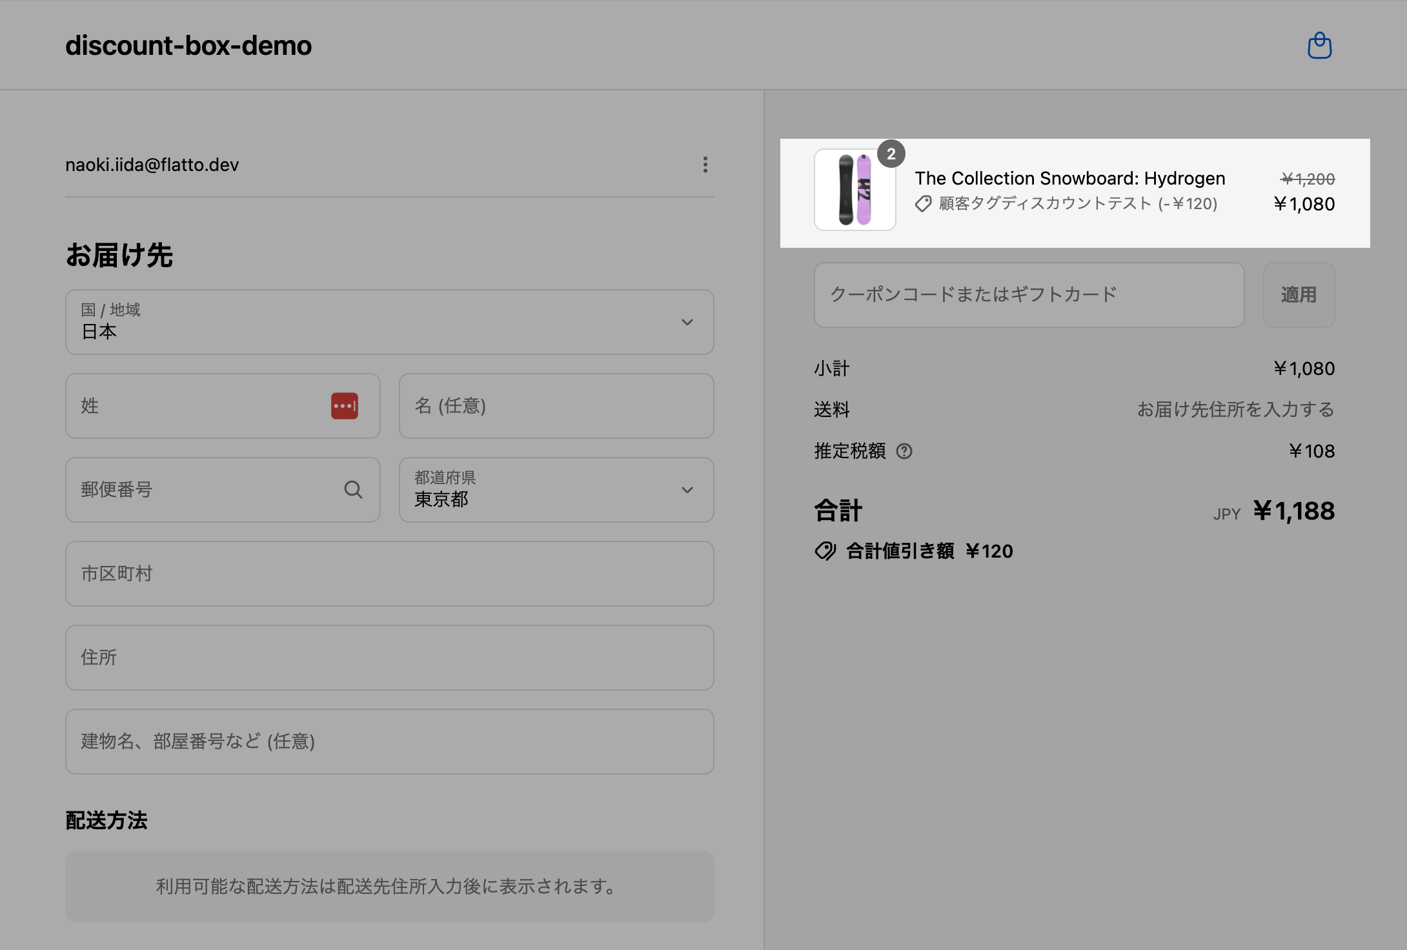Image resolution: width=1407 pixels, height=950 pixels.
Task: Click the 姓 last name field
Action: [x=200, y=406]
